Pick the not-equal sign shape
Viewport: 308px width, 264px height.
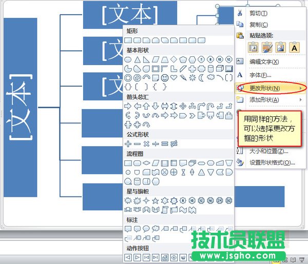(174, 144)
